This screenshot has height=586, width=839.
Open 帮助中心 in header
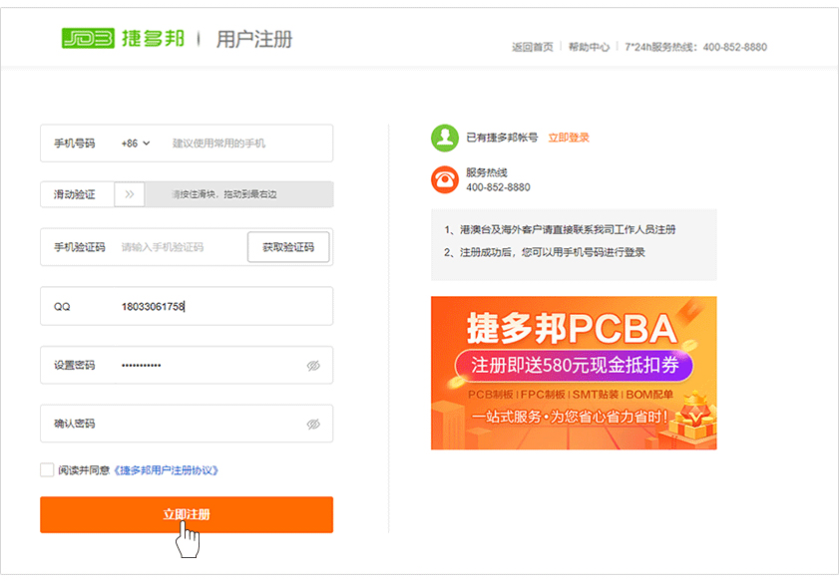click(x=589, y=47)
